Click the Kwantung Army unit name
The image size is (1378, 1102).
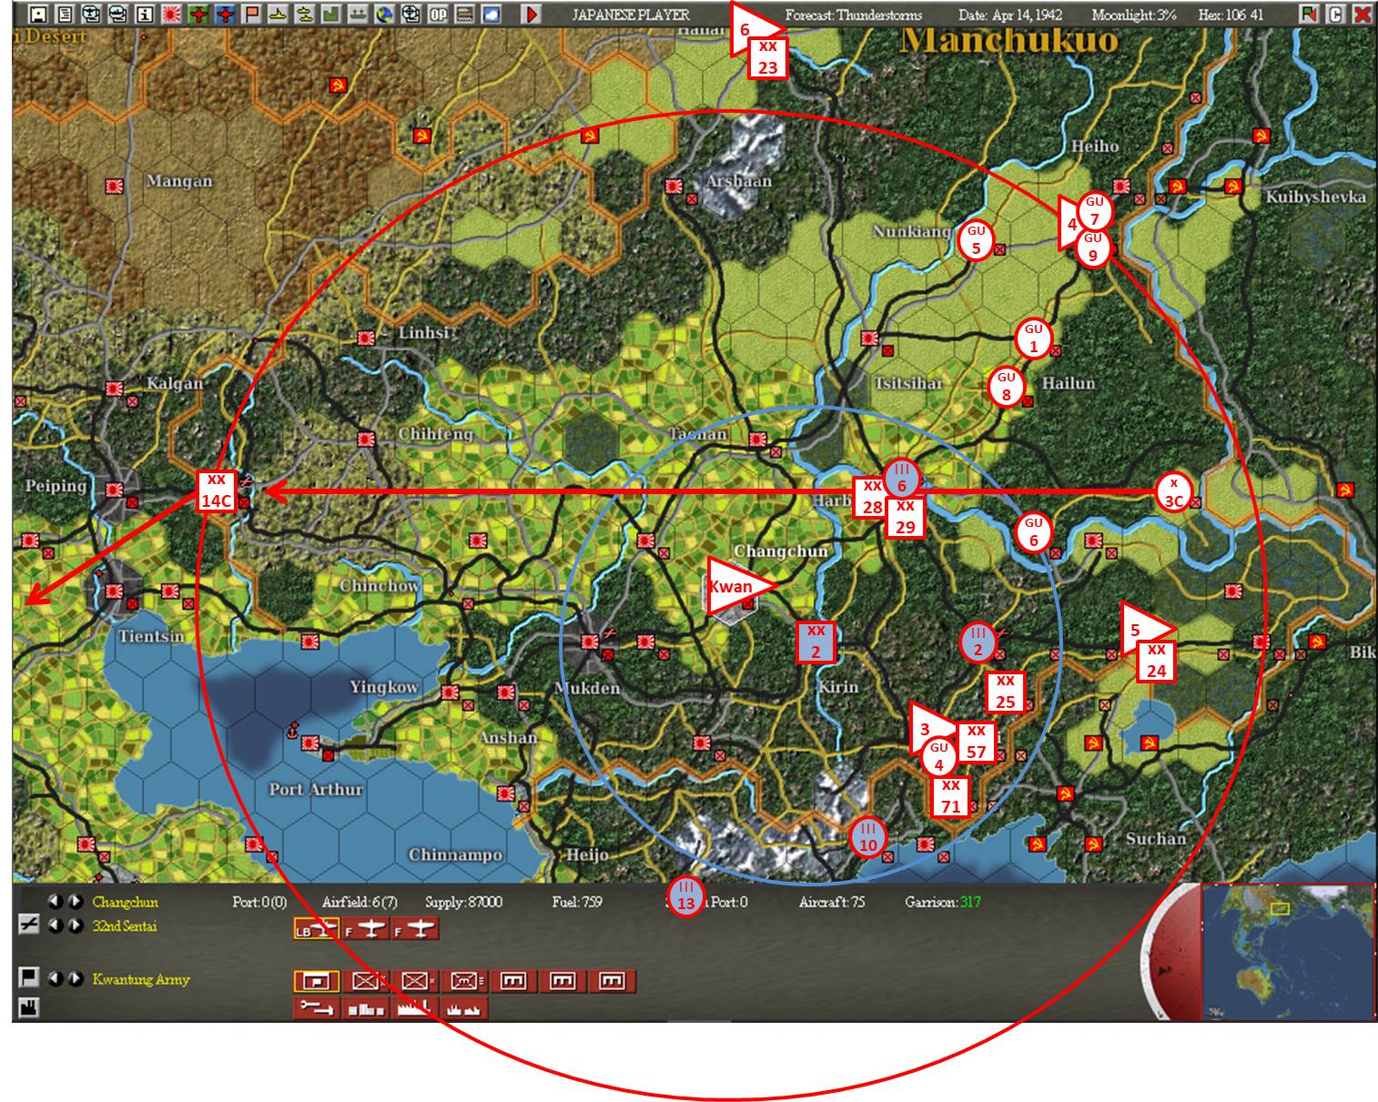click(x=141, y=979)
